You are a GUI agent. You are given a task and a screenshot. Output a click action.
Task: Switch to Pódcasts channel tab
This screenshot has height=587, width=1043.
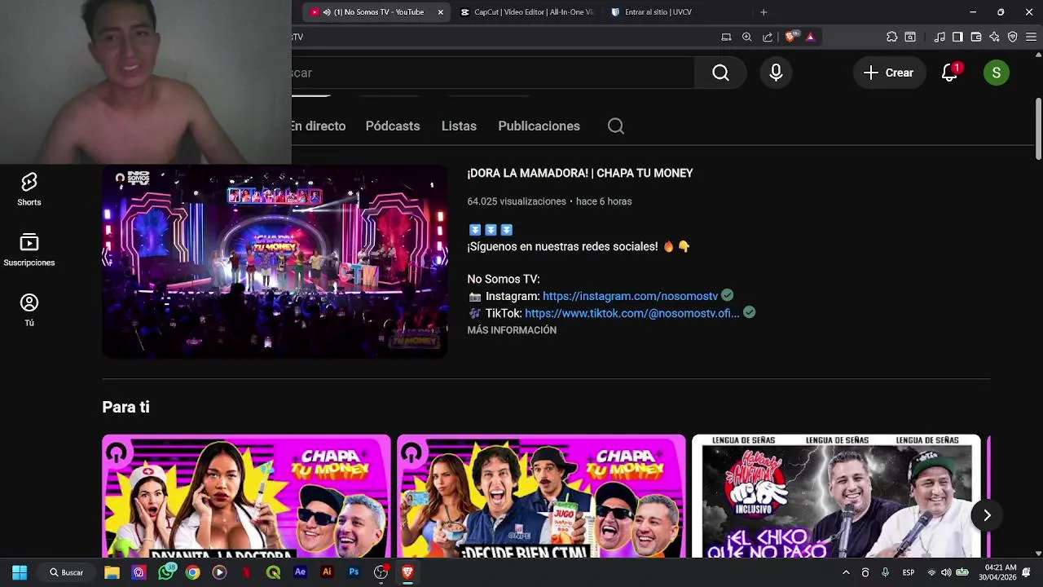(x=393, y=126)
